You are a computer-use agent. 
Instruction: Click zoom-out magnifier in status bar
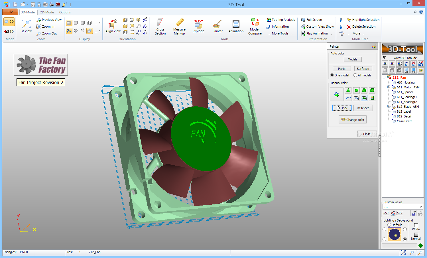coord(412,252)
